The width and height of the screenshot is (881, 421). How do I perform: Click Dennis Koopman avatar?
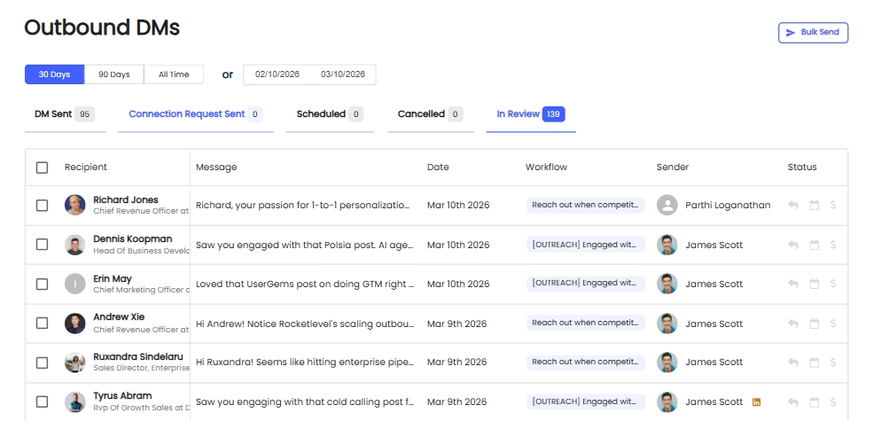click(74, 246)
